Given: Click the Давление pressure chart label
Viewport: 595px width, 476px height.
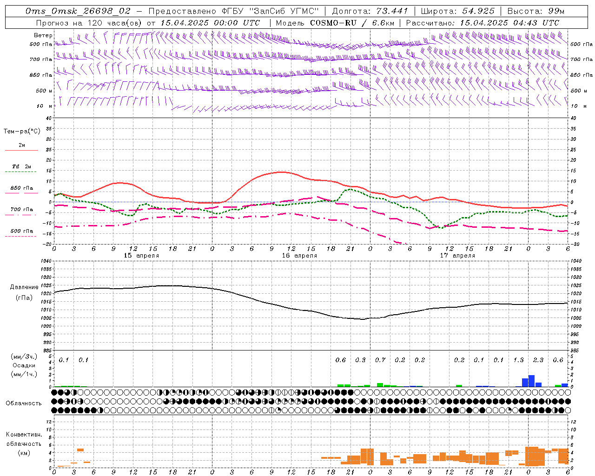Looking at the screenshot, I should (24, 287).
